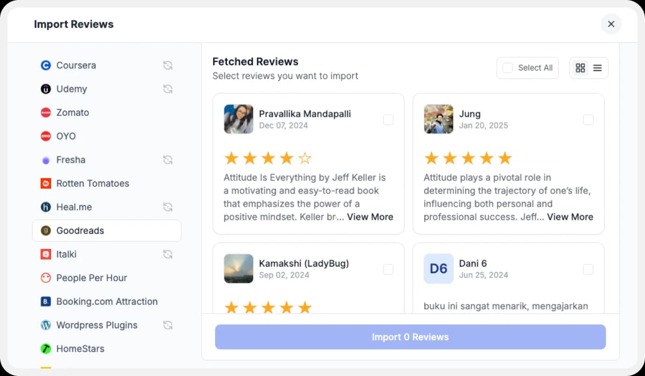Switch to list view layout

point(597,68)
